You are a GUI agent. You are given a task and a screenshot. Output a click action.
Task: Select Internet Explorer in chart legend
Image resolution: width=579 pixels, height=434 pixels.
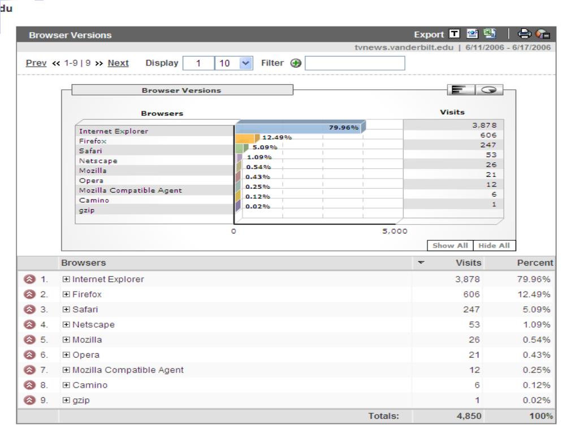coord(113,131)
